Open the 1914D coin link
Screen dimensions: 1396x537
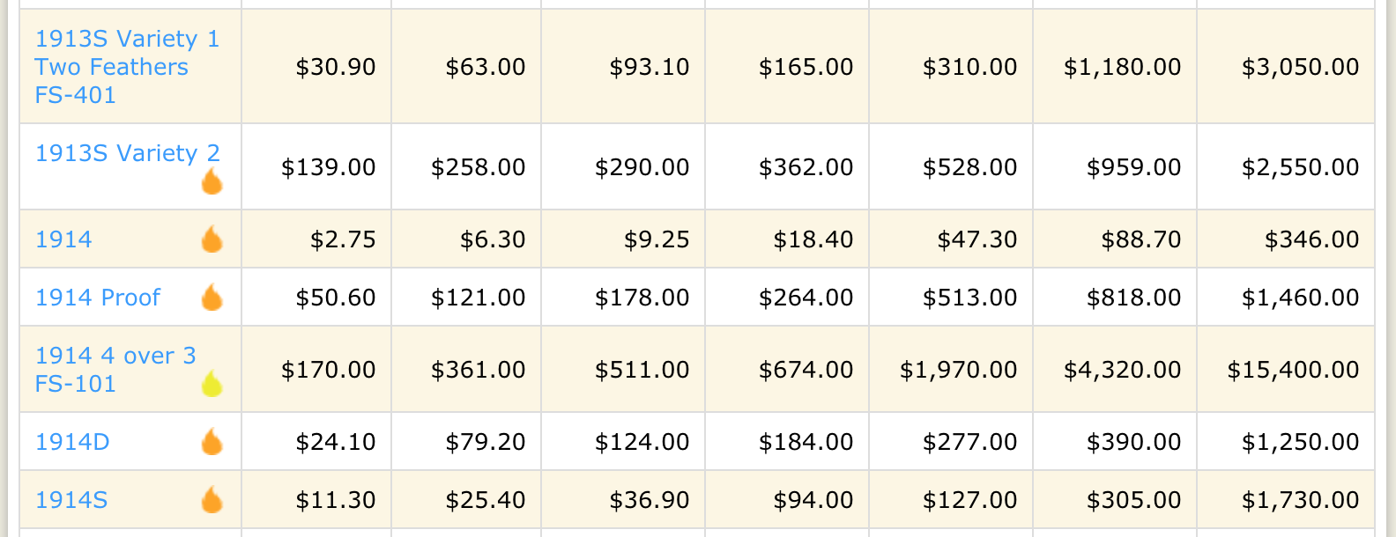point(72,442)
